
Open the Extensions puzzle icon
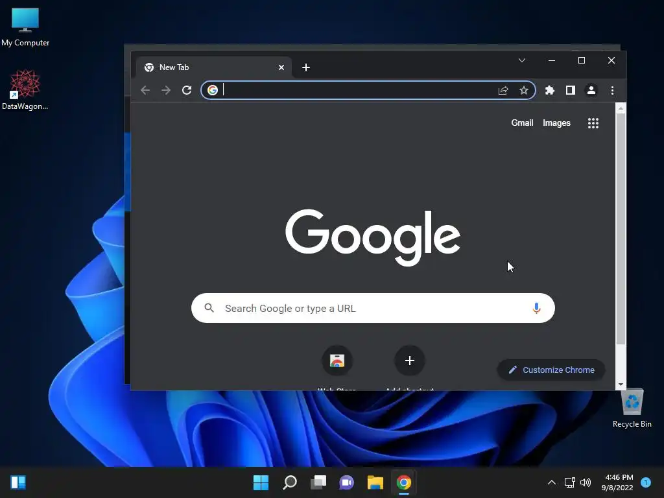[x=550, y=90]
